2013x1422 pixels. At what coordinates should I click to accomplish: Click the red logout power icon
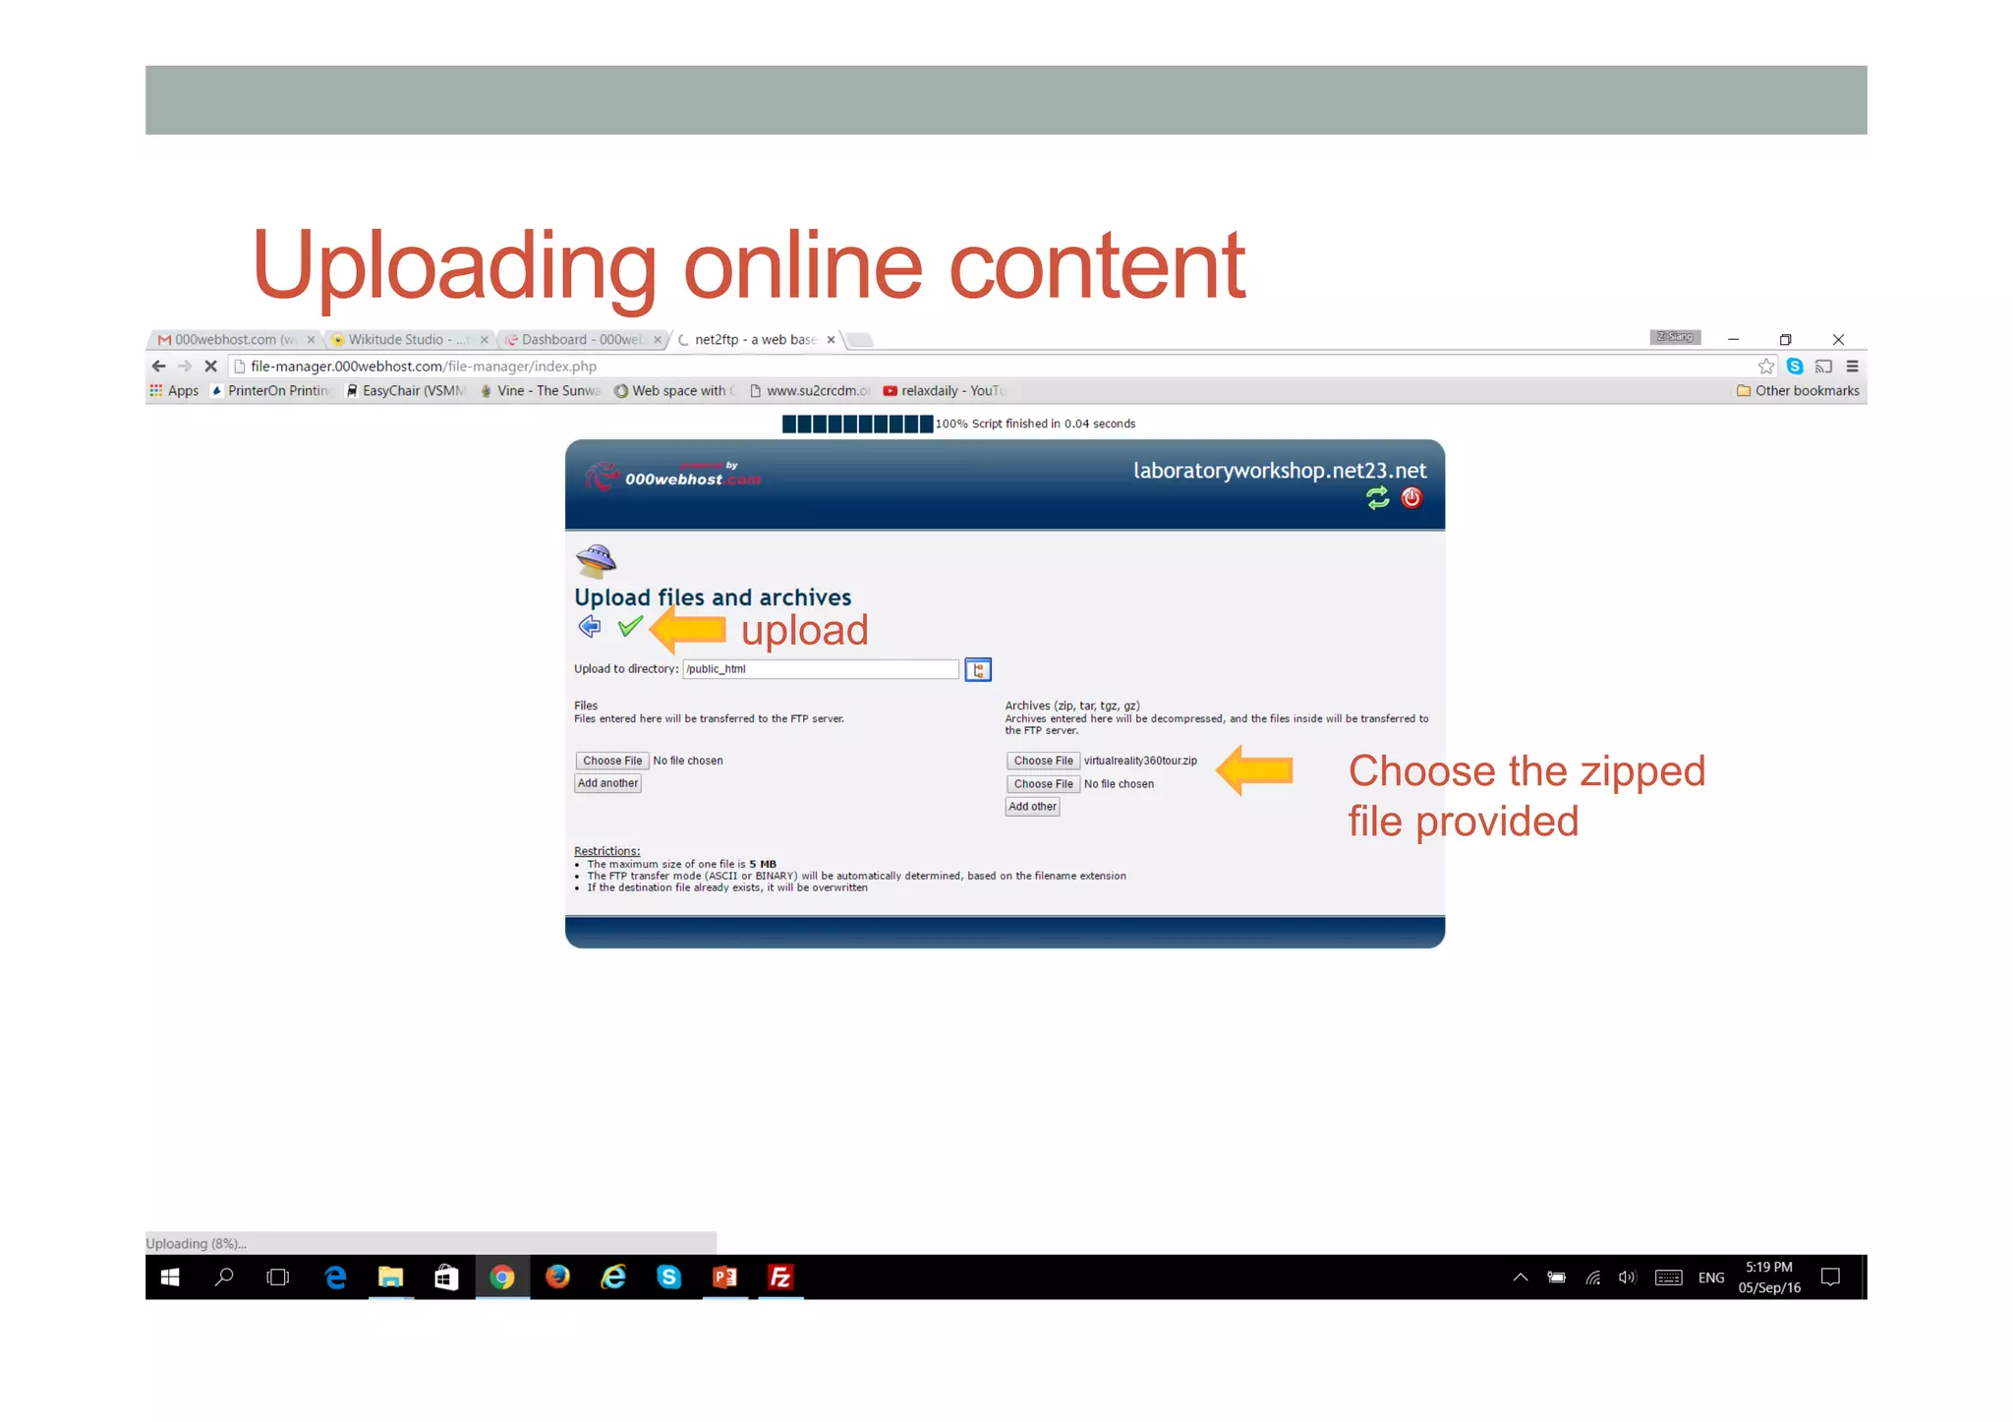[x=1411, y=498]
